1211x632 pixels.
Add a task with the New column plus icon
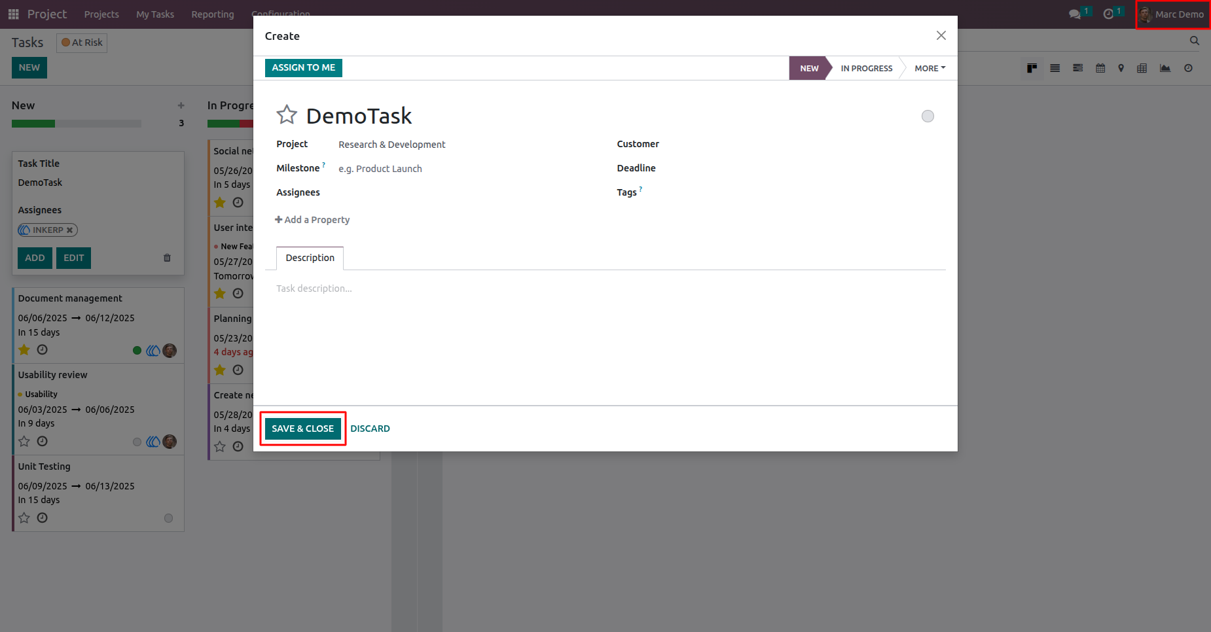pos(181,105)
